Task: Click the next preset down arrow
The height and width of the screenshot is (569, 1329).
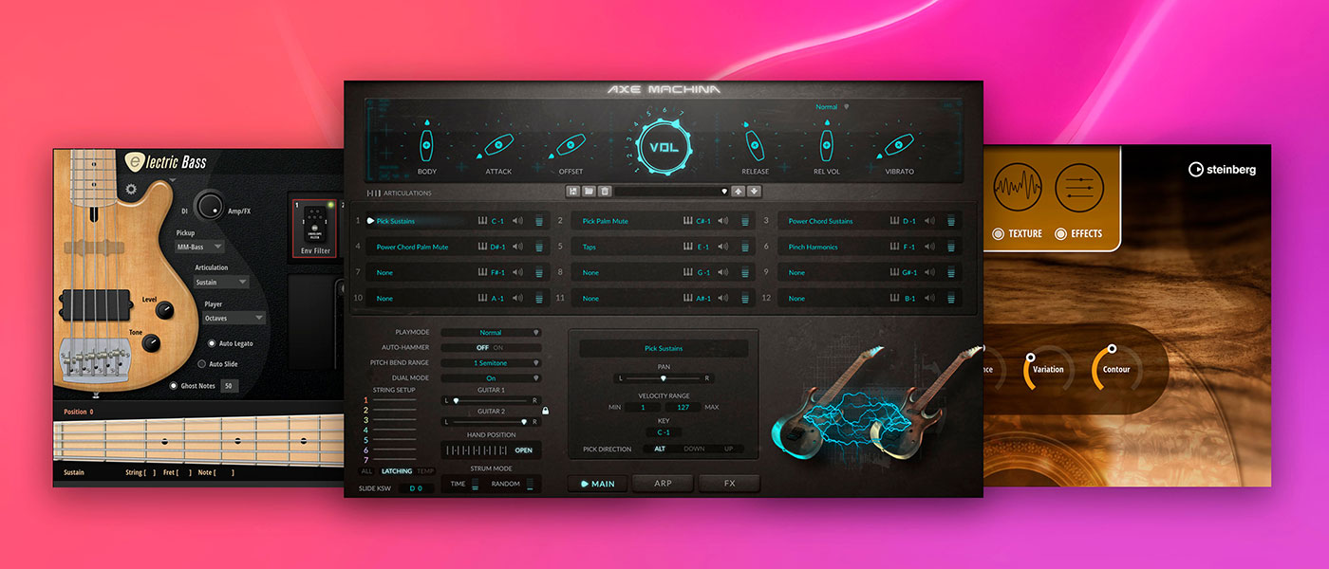Action: 754,191
